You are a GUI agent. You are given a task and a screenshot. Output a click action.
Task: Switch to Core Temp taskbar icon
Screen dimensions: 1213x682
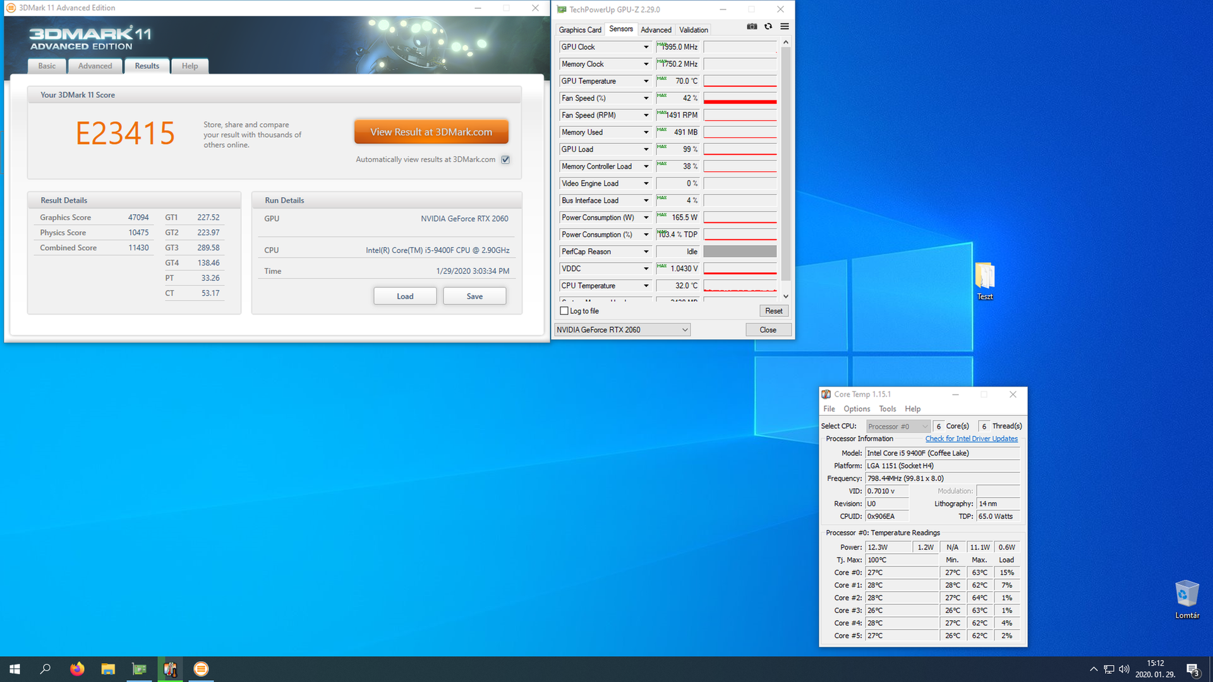(170, 669)
